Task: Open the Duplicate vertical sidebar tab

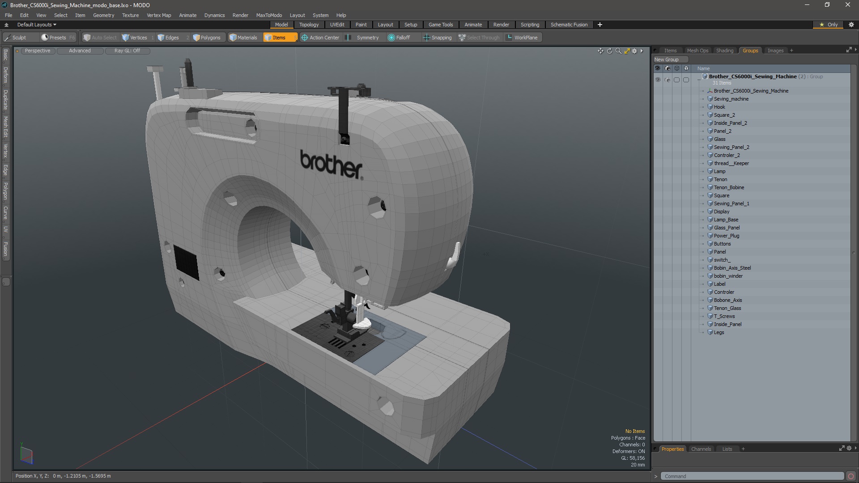Action: [5, 100]
